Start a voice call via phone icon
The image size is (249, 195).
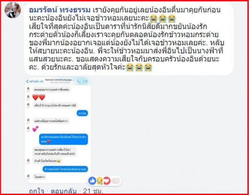tap(79, 81)
